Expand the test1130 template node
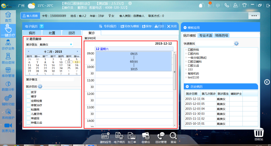271x146 pixels. (x=186, y=78)
